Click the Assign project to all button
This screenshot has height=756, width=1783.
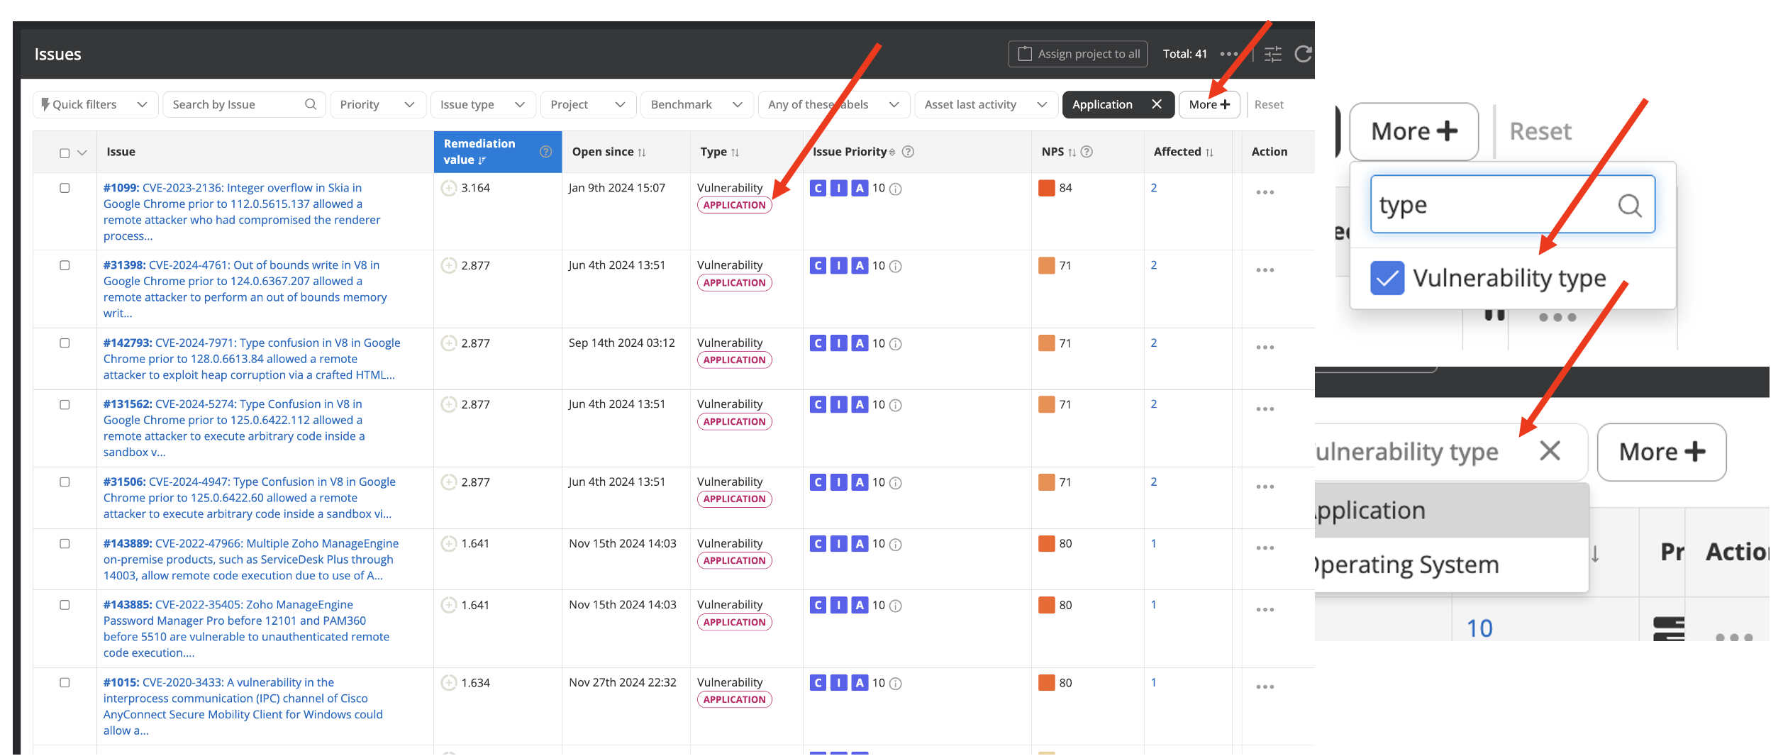tap(1077, 54)
